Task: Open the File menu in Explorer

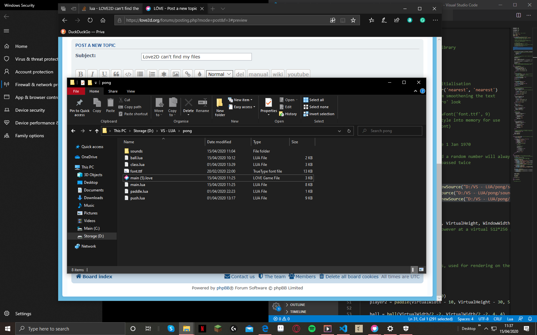Action: (x=76, y=91)
